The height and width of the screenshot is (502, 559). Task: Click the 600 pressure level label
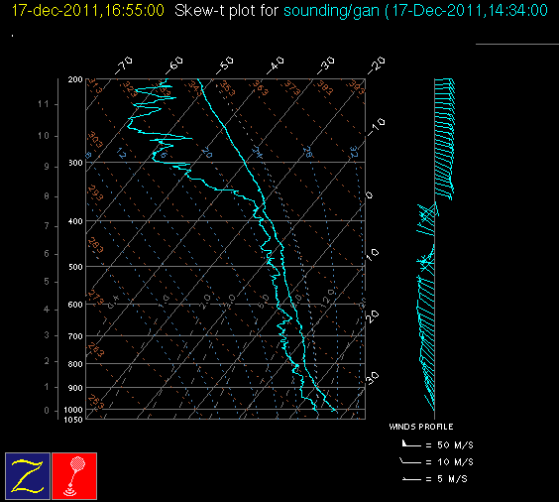coord(75,305)
